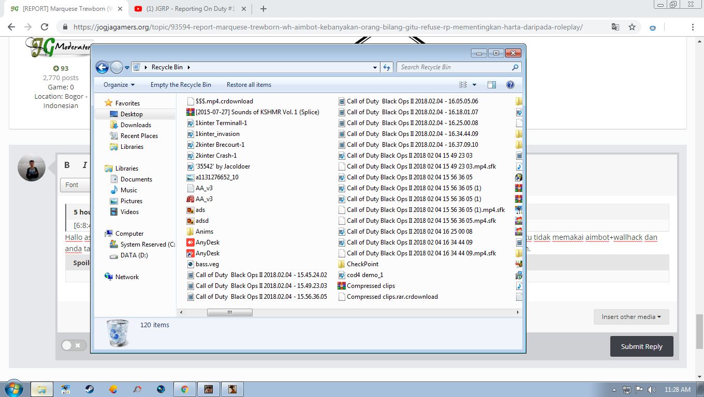Click the Chrome address bar URL
Image resolution: width=704 pixels, height=397 pixels.
[x=328, y=27]
